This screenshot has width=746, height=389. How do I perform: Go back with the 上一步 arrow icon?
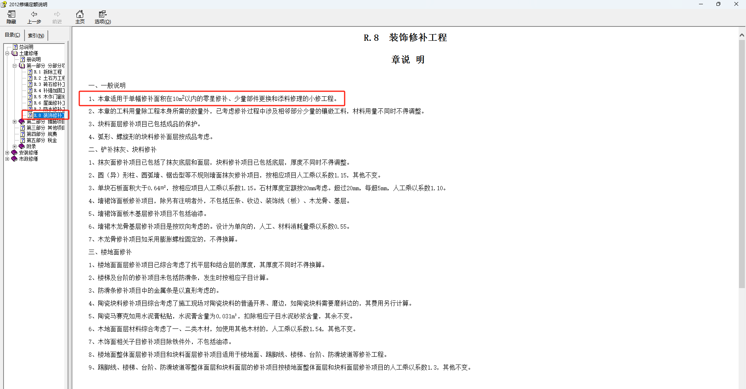34,14
